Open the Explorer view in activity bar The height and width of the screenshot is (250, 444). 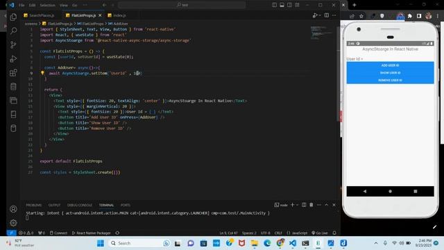[13, 17]
